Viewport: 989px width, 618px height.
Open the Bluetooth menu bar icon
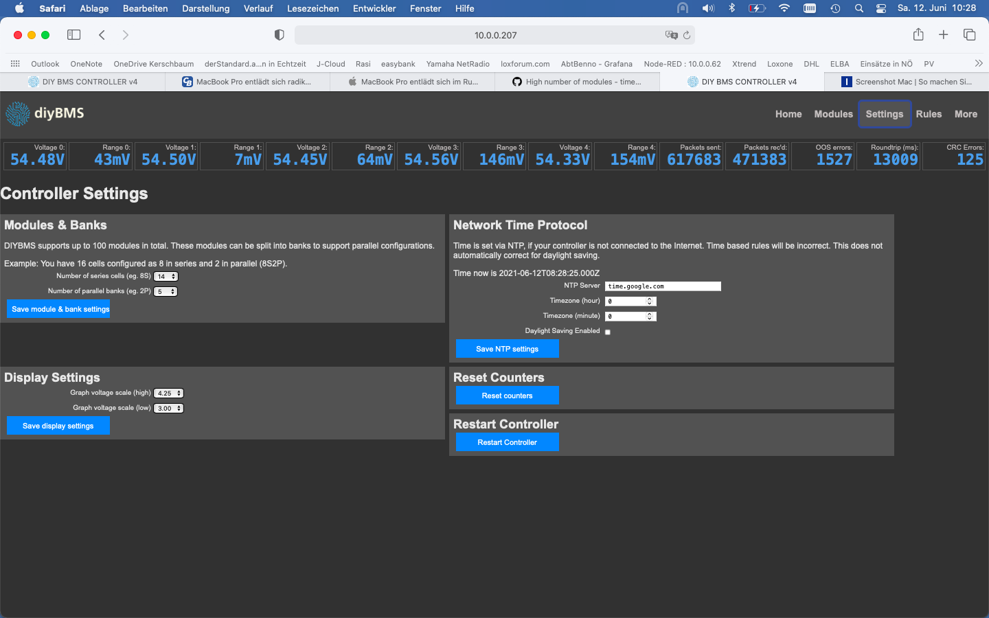732,8
